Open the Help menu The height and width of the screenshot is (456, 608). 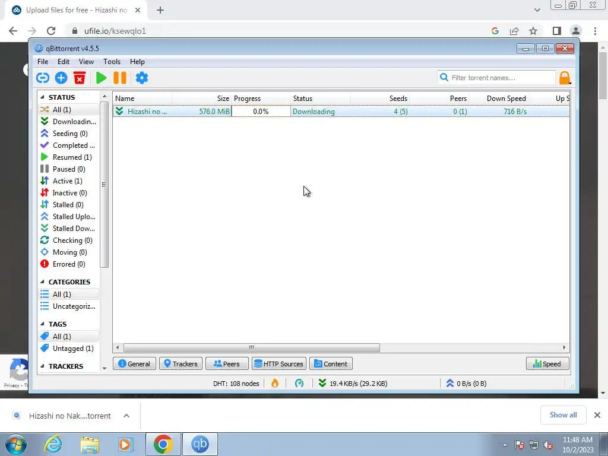(x=137, y=62)
